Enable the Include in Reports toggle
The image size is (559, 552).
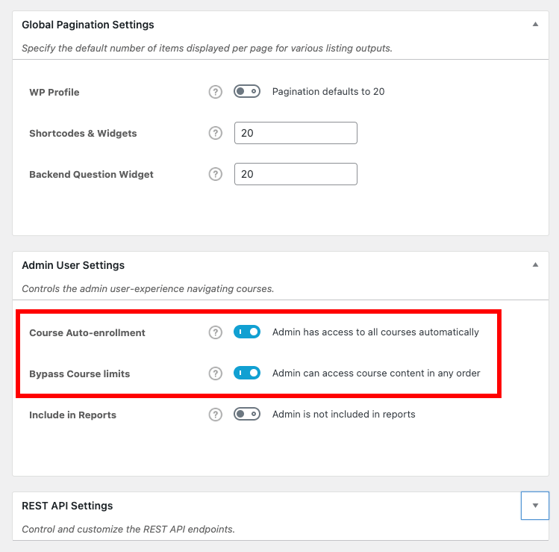coord(247,414)
